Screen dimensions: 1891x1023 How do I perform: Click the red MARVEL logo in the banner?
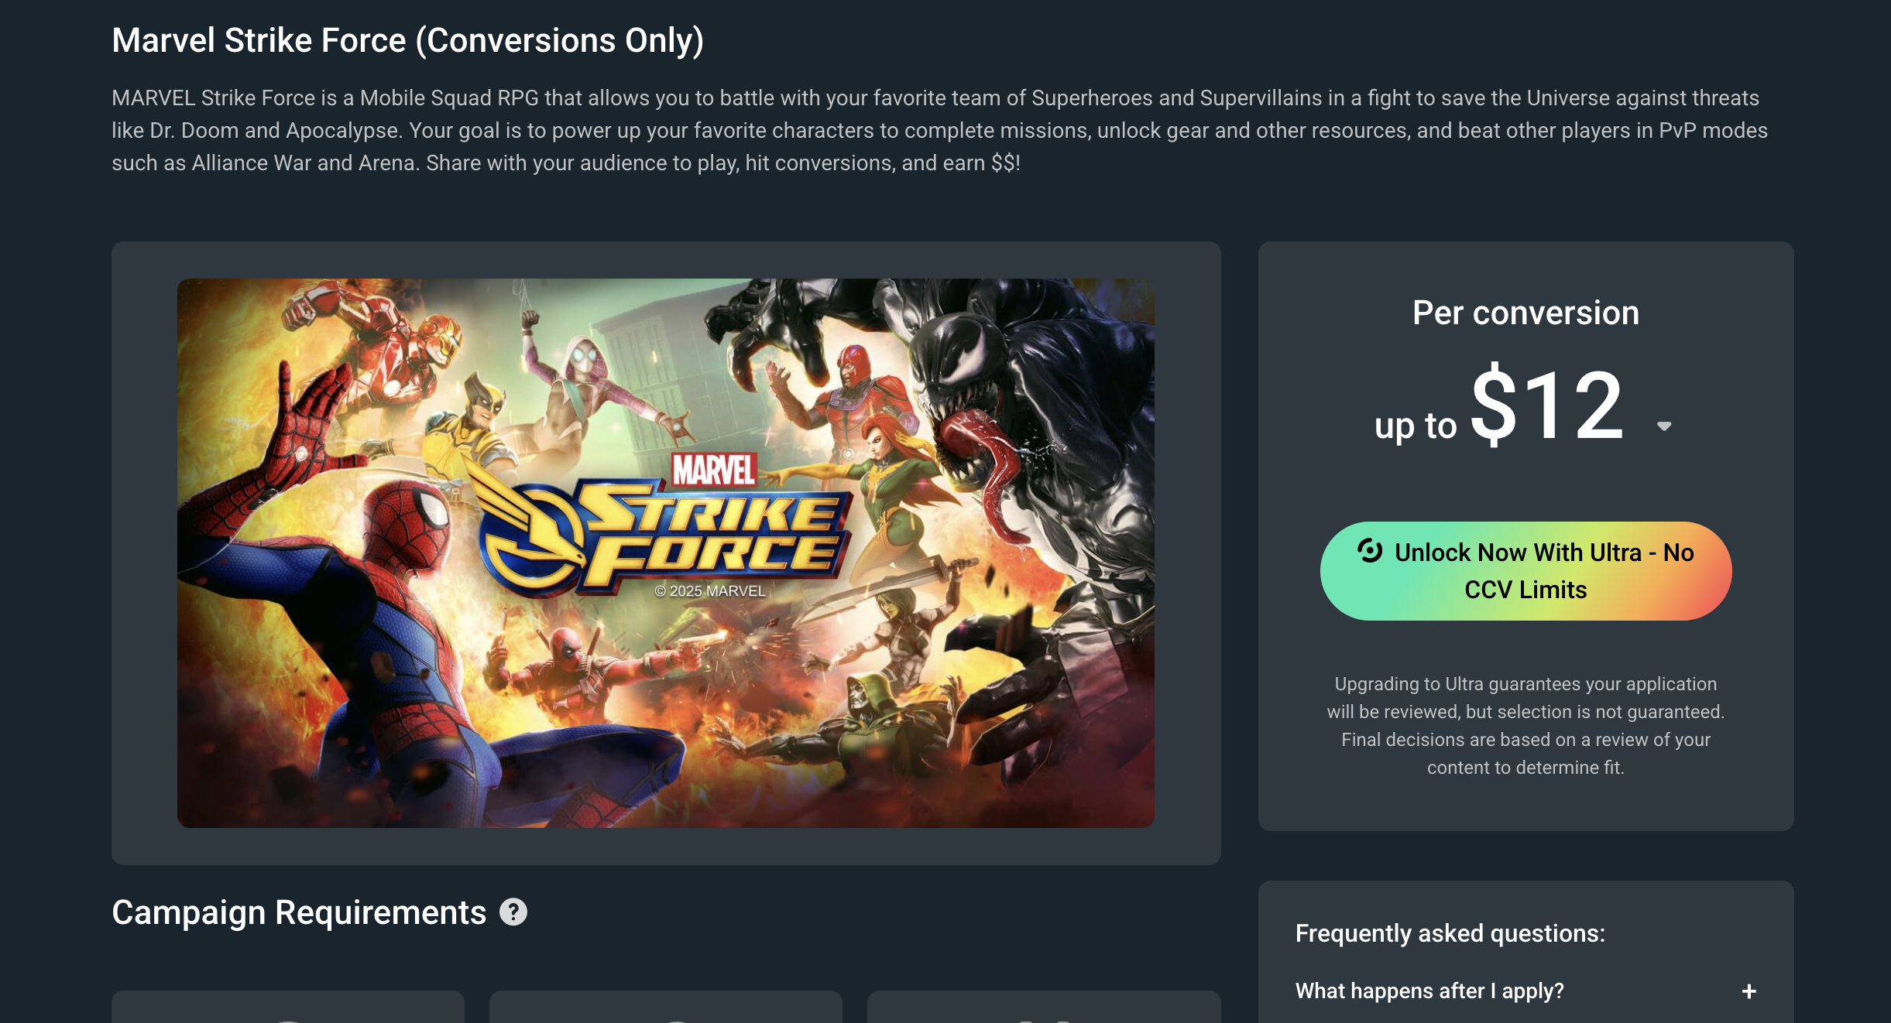click(x=713, y=470)
